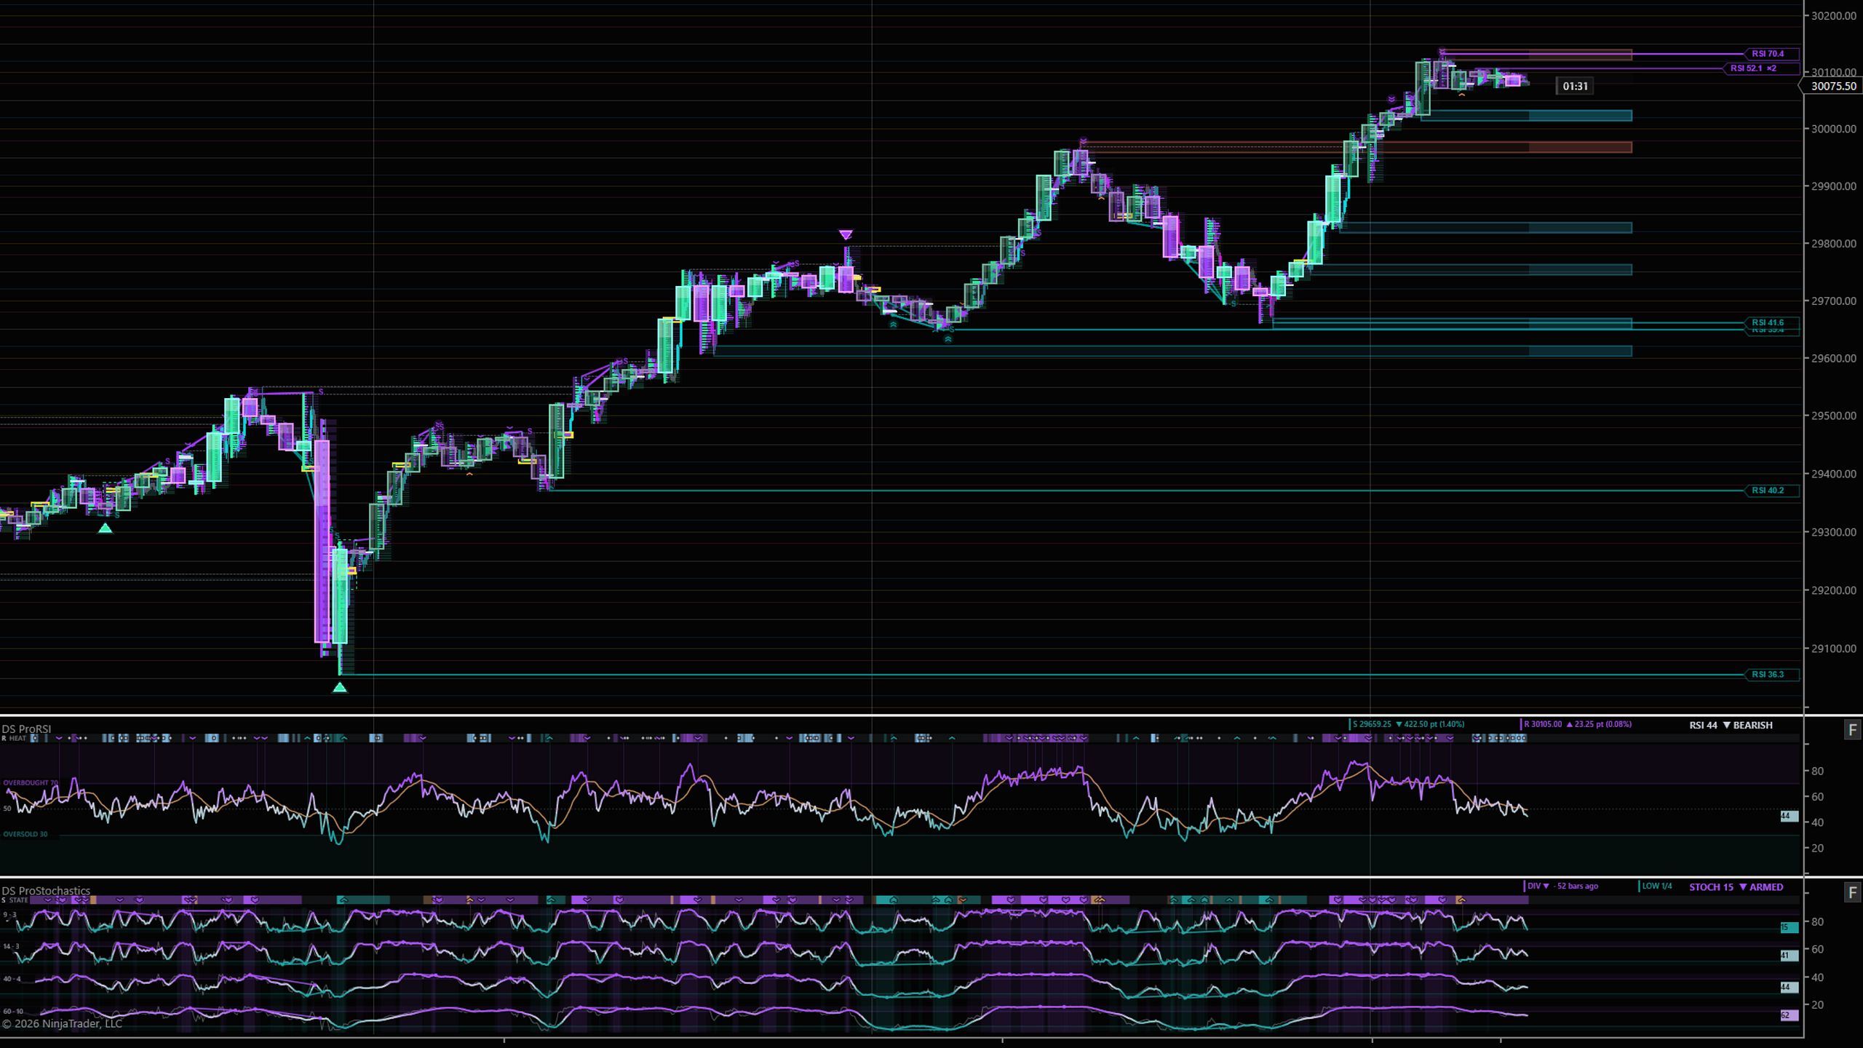This screenshot has width=1863, height=1048.
Task: Click the F button in the DS ProRSI panel
Action: pos(1853,730)
